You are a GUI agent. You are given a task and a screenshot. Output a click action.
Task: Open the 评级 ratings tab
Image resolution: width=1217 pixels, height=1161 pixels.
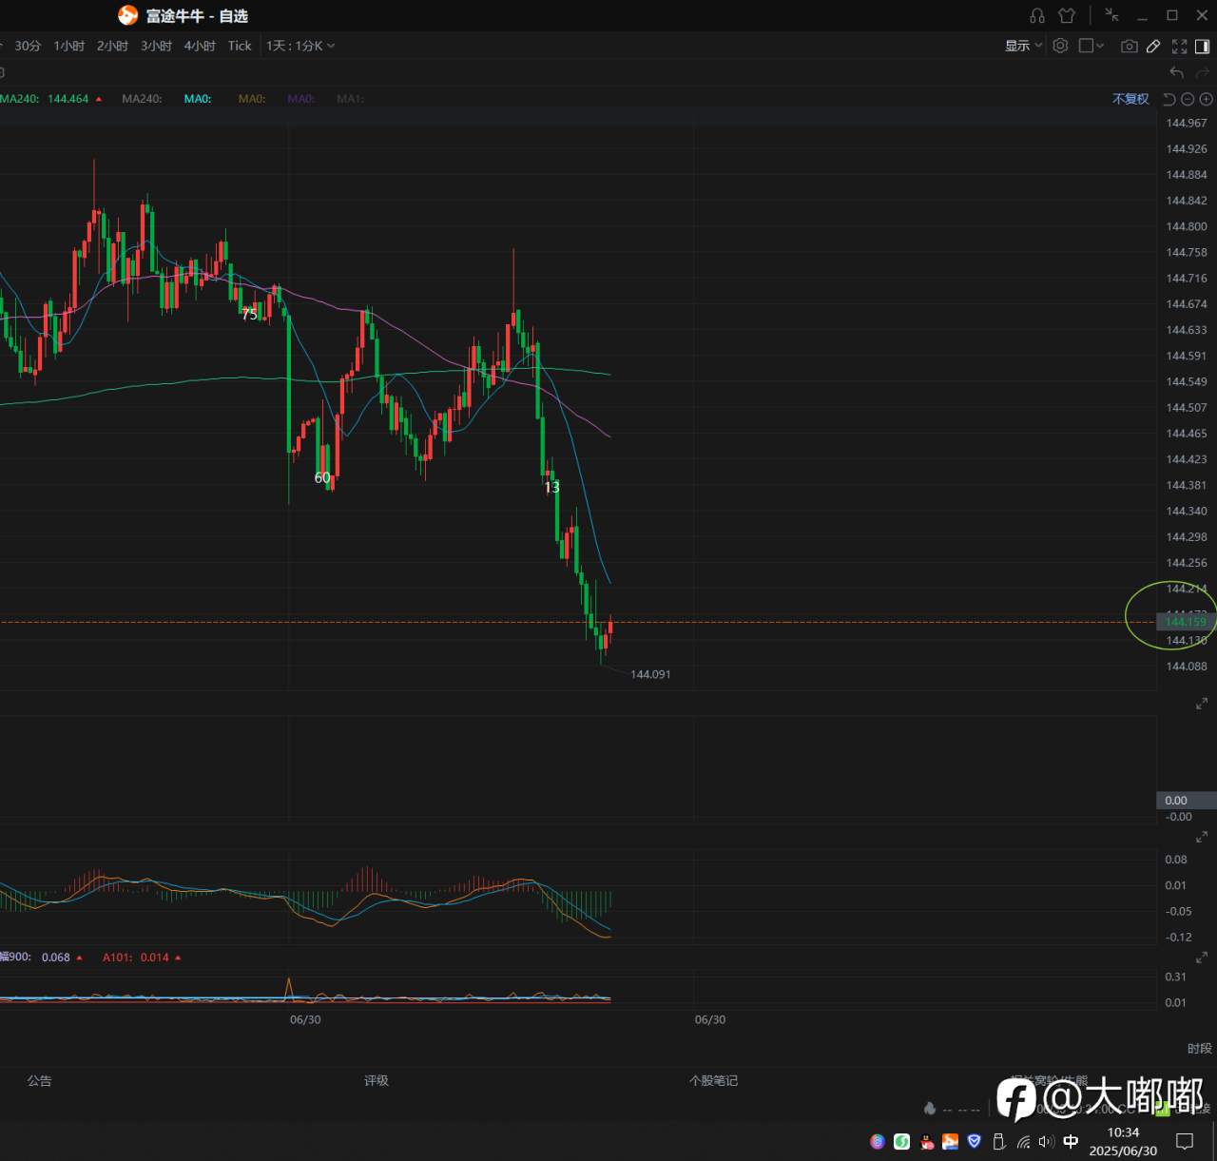[377, 1080]
